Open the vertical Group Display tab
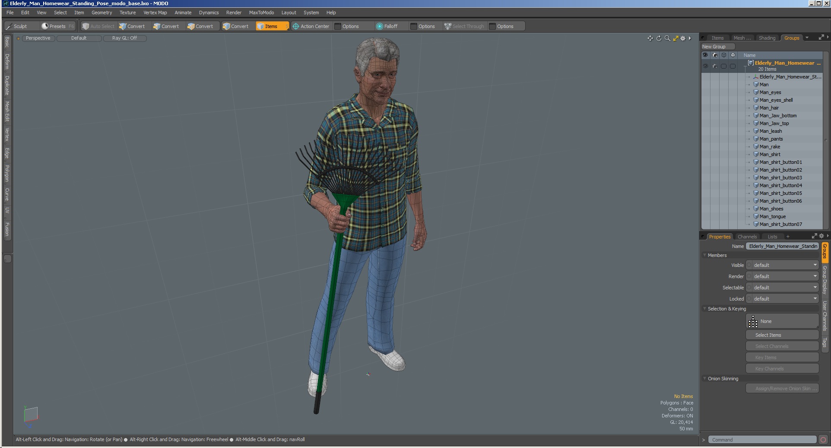The image size is (831, 448). (x=825, y=280)
